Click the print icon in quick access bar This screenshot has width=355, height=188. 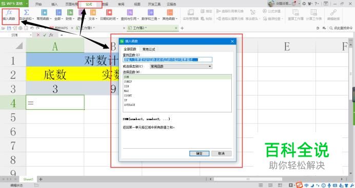(x=21, y=28)
